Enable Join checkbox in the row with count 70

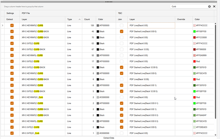[x=121, y=37]
